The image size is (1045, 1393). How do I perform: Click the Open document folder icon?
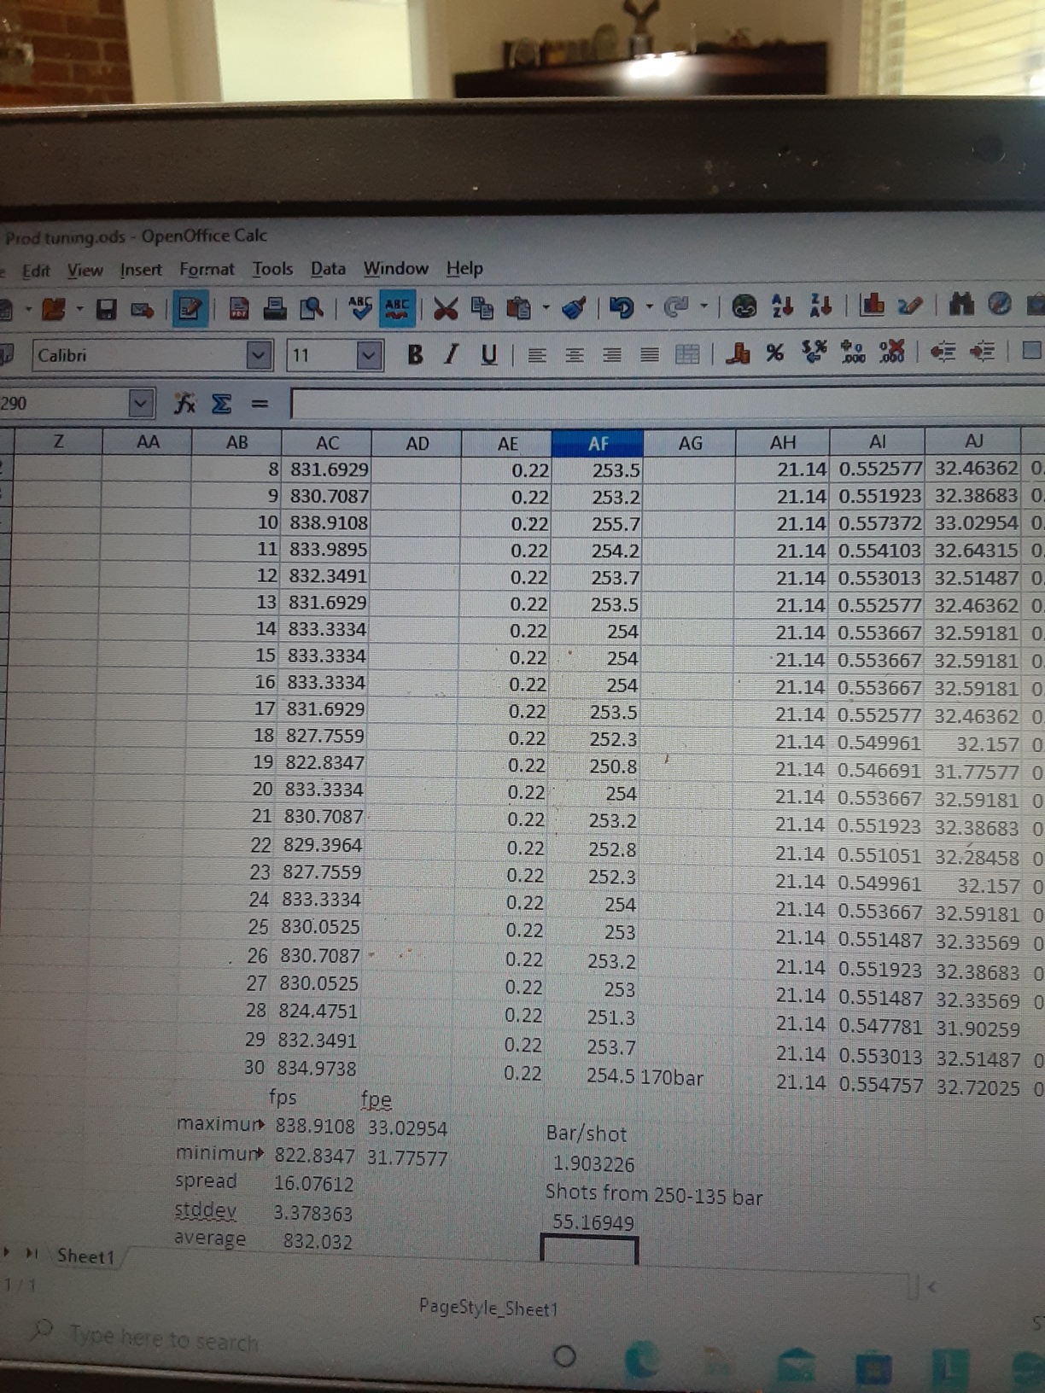tap(53, 308)
